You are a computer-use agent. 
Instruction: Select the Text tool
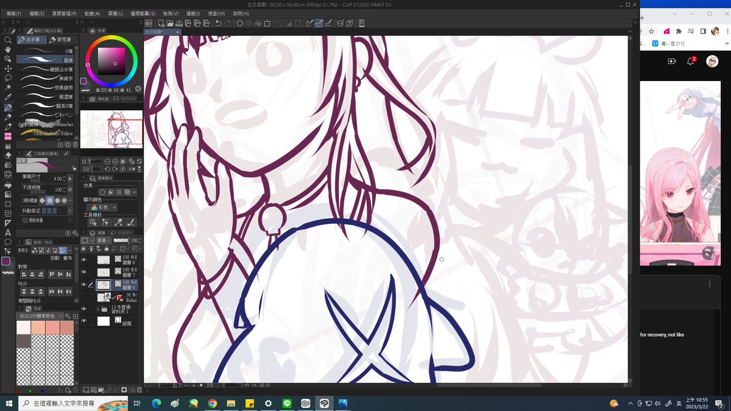tap(8, 233)
